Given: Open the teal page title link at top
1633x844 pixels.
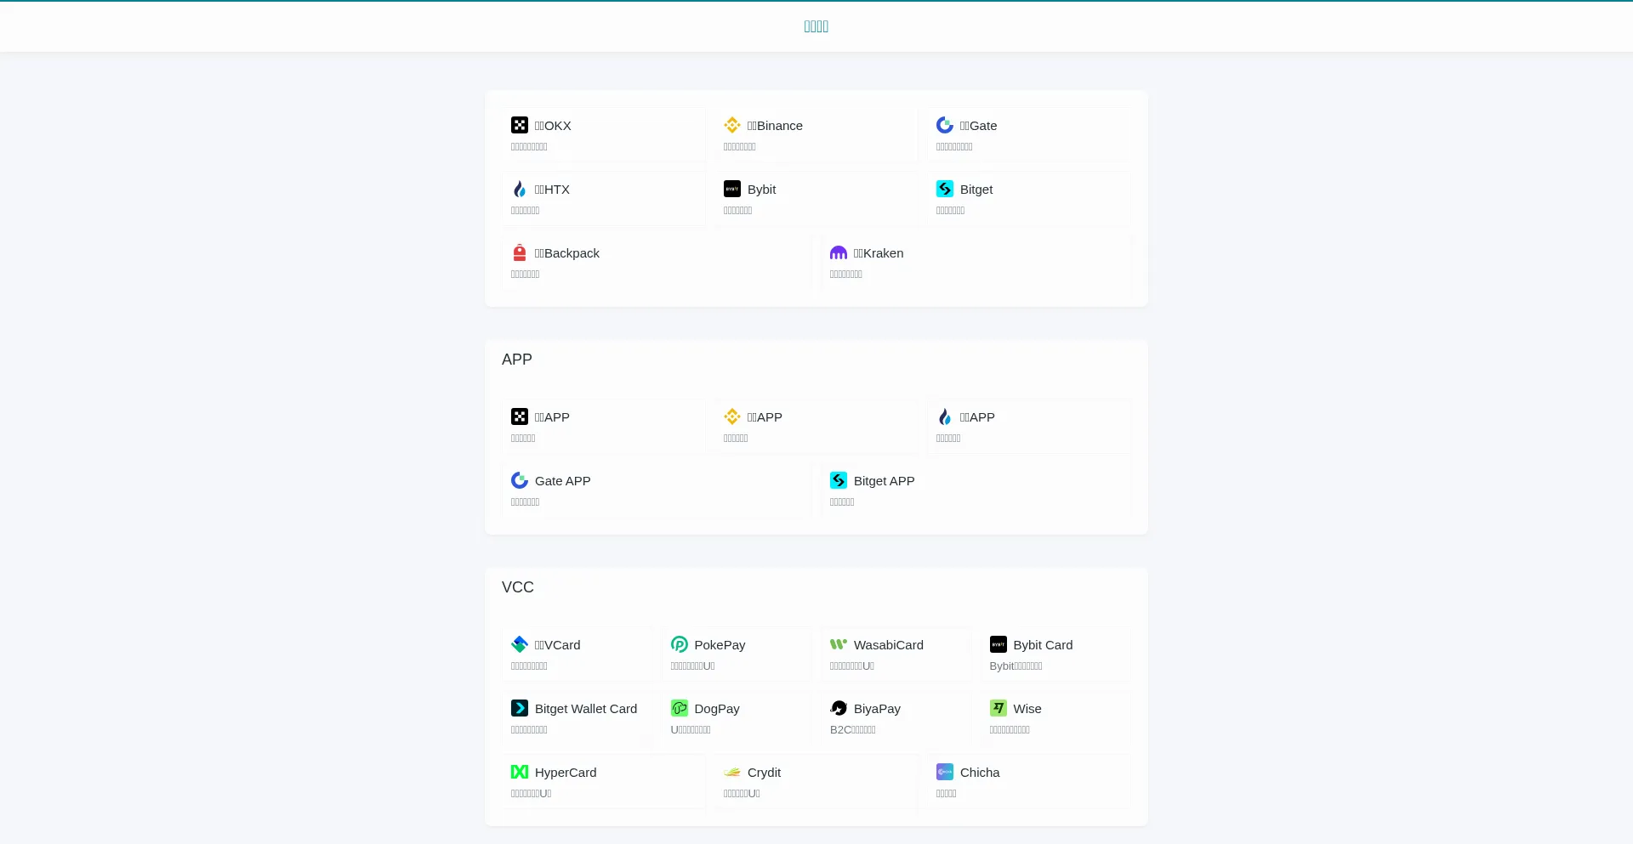Looking at the screenshot, I should point(816,26).
